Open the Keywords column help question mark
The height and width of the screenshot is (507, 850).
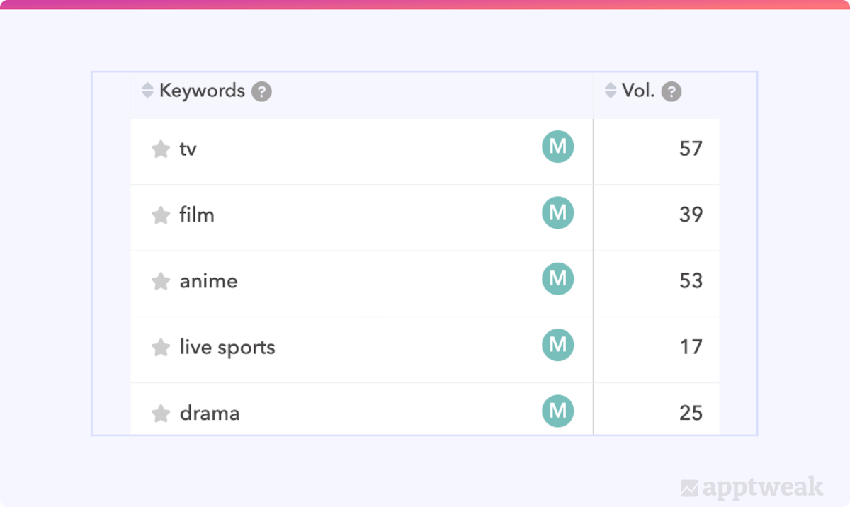point(261,91)
